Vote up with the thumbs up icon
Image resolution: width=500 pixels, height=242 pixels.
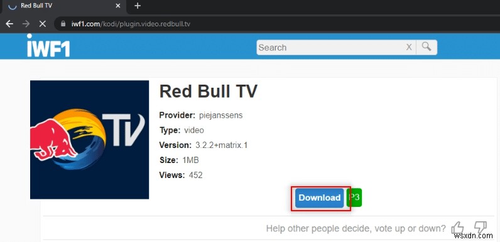click(x=457, y=228)
